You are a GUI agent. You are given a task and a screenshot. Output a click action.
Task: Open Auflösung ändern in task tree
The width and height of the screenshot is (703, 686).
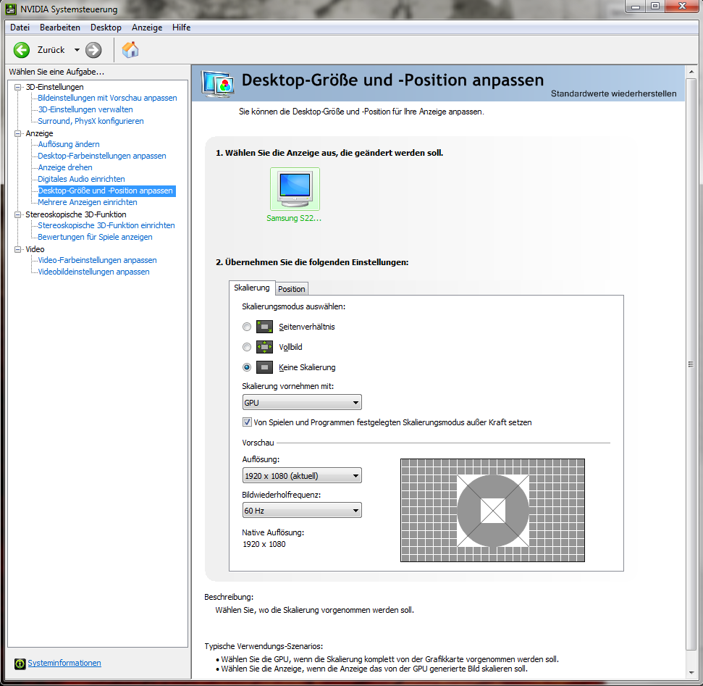click(69, 144)
